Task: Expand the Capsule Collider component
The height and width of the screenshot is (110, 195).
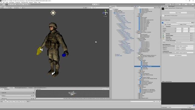Action: (162, 35)
